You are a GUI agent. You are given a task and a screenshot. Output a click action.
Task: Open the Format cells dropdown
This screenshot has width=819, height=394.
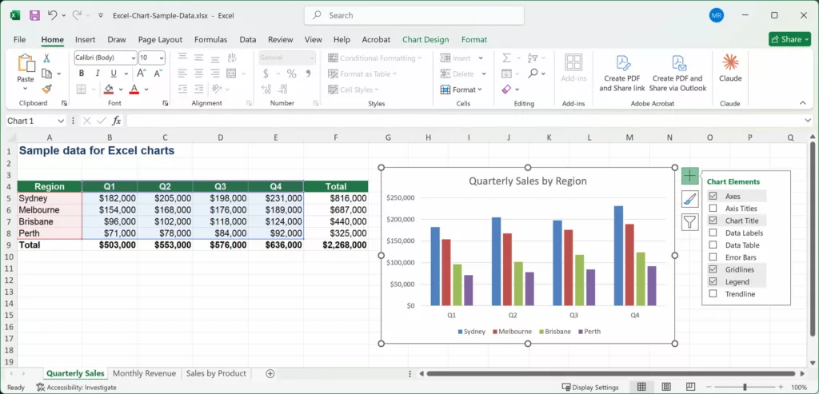[461, 90]
